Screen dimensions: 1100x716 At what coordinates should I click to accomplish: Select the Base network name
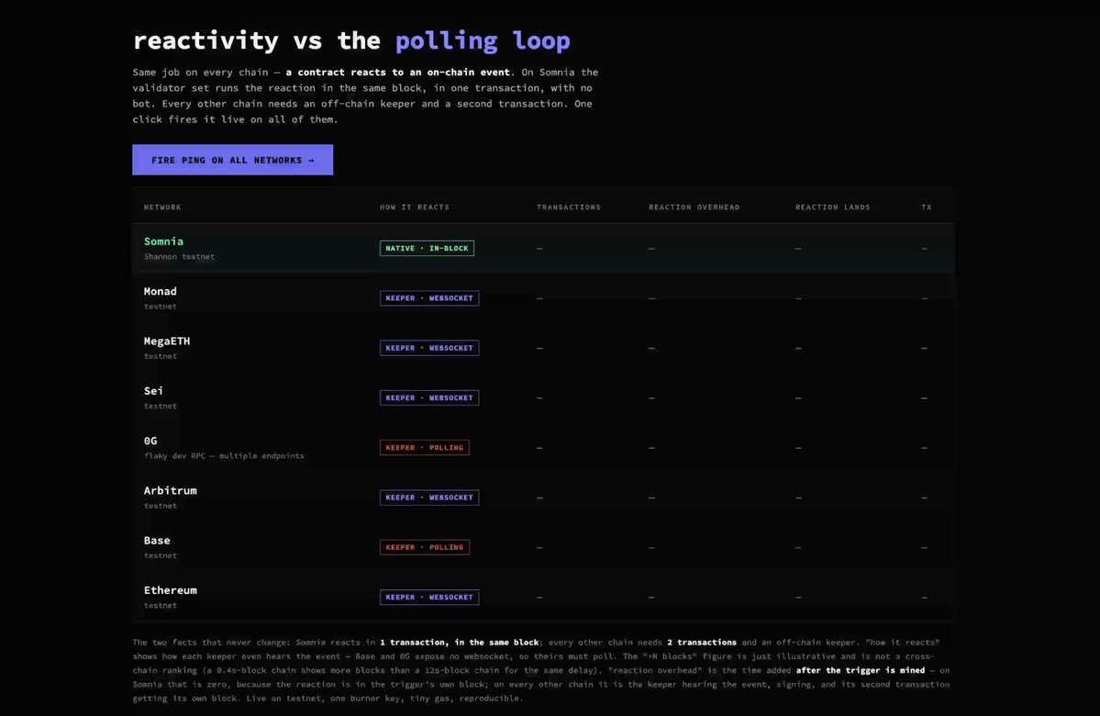click(157, 541)
